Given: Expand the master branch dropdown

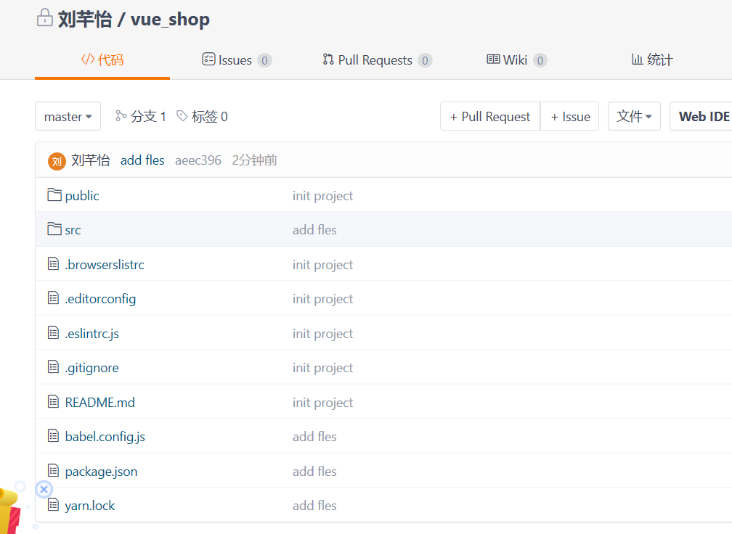Looking at the screenshot, I should click(x=68, y=116).
